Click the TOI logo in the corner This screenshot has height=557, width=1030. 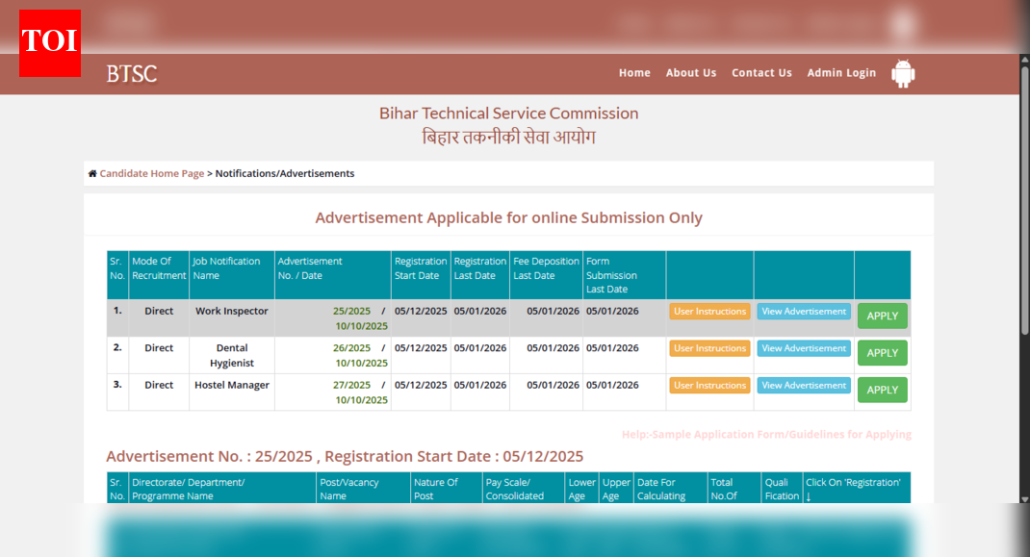point(49,42)
